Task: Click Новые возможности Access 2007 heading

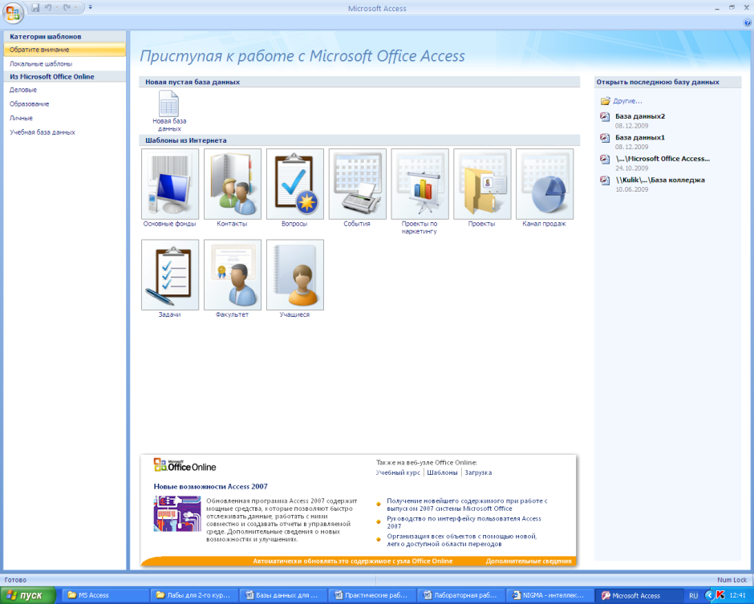Action: (x=211, y=487)
